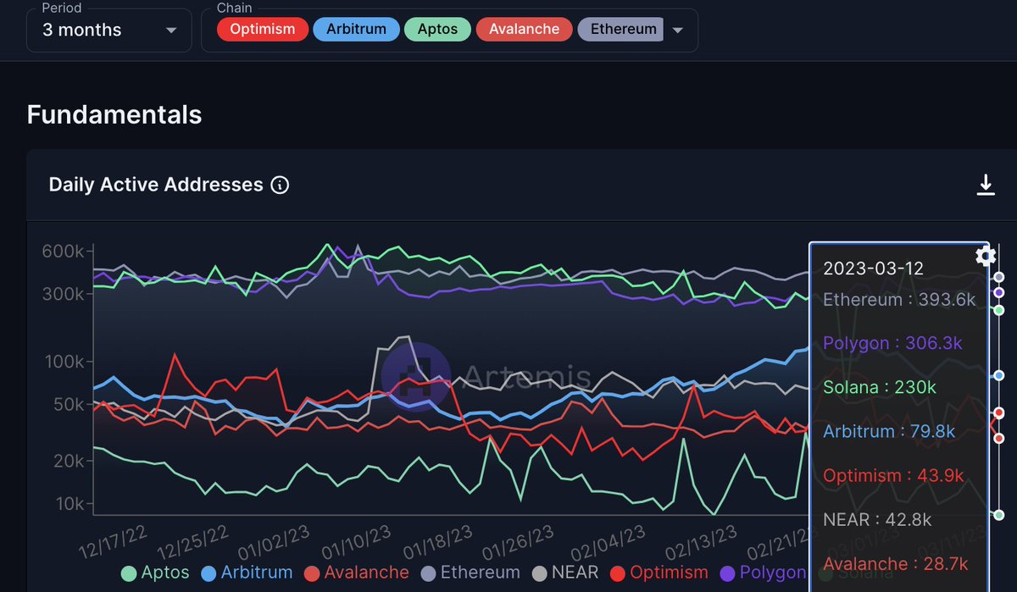Click the 300k y-axis label
Screen dimensions: 1017x592
(x=63, y=294)
